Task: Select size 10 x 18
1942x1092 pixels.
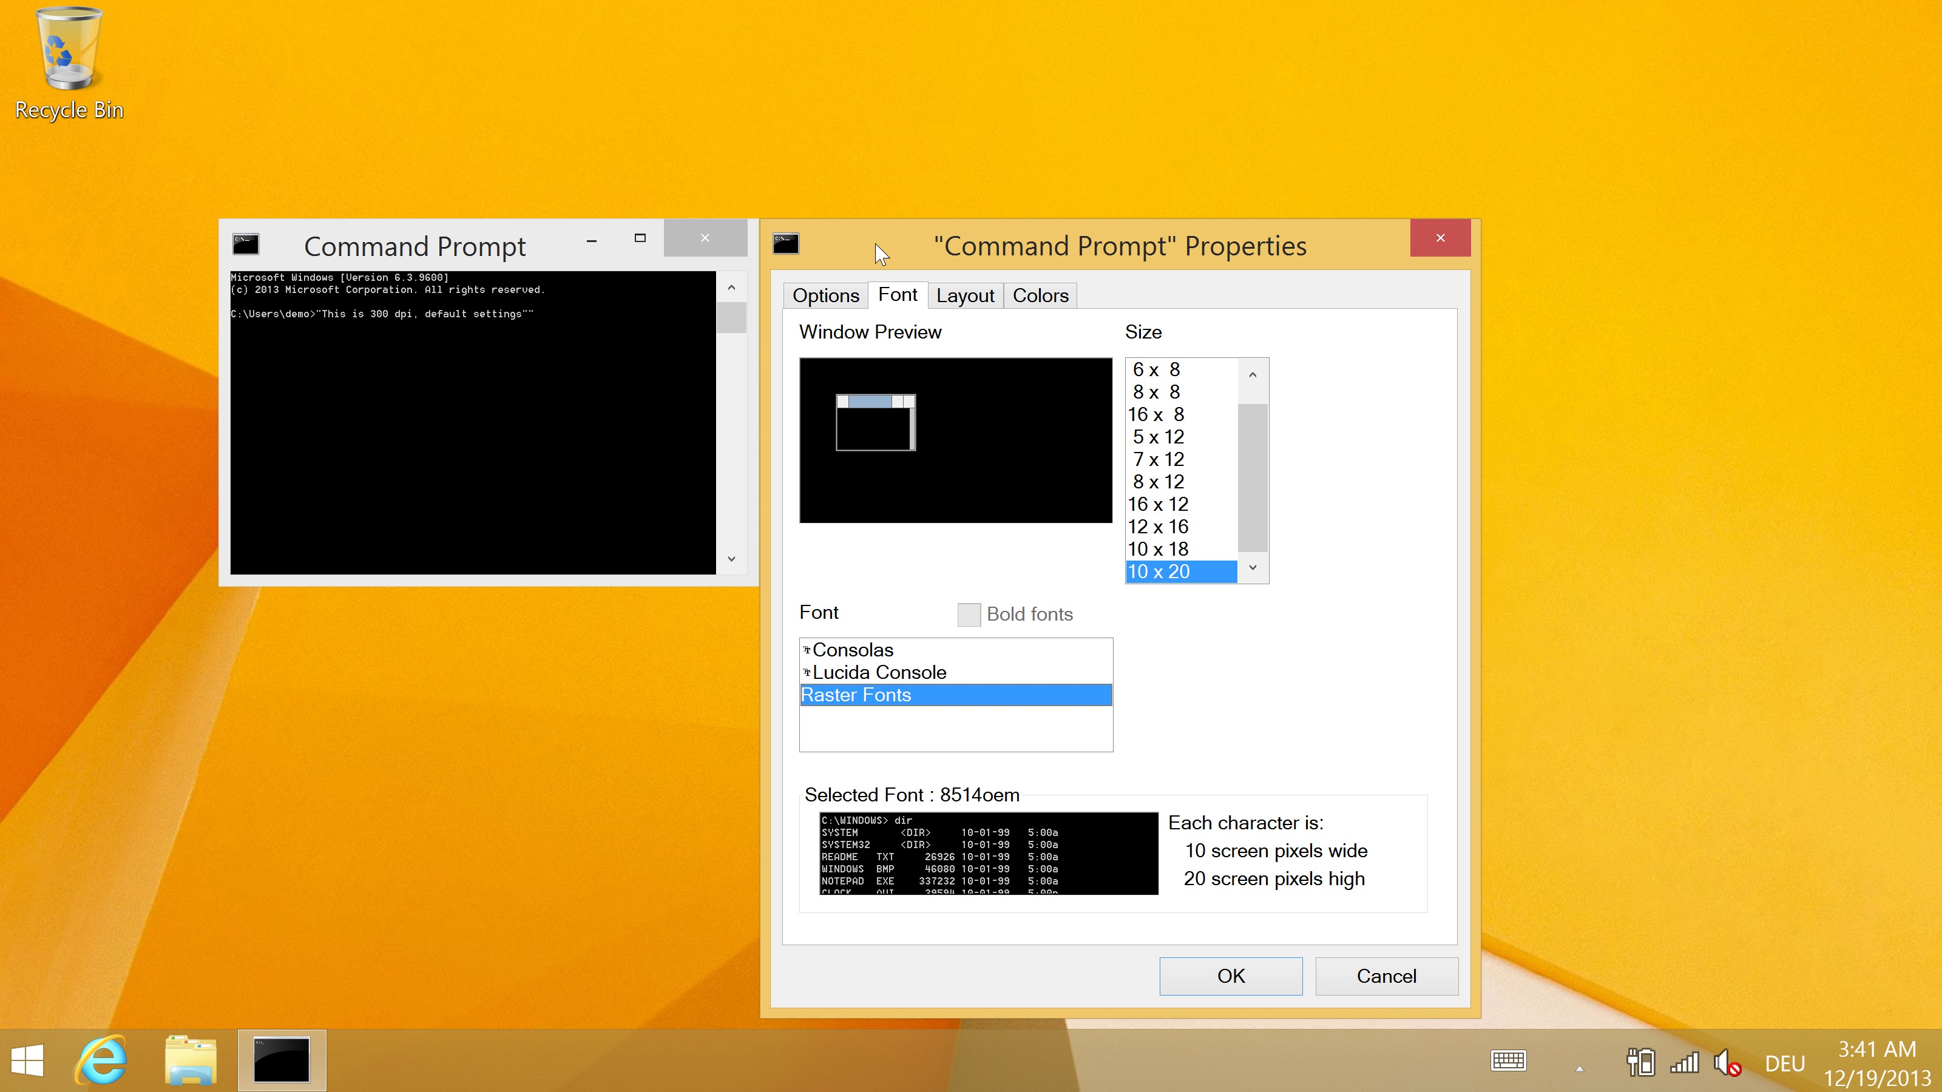Action: [1182, 550]
